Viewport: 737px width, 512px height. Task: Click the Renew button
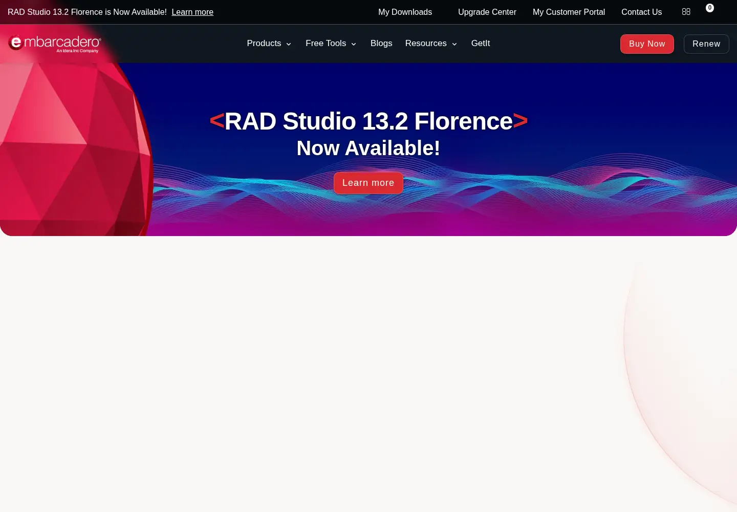click(706, 44)
